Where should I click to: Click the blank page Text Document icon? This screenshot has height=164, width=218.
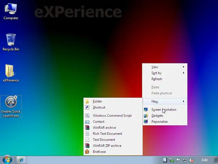[87, 140]
